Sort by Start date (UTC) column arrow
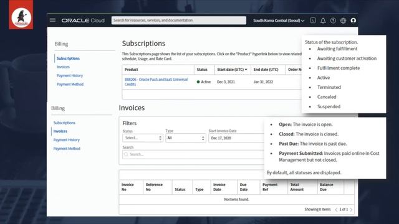This screenshot has height=224, width=399. [x=246, y=70]
